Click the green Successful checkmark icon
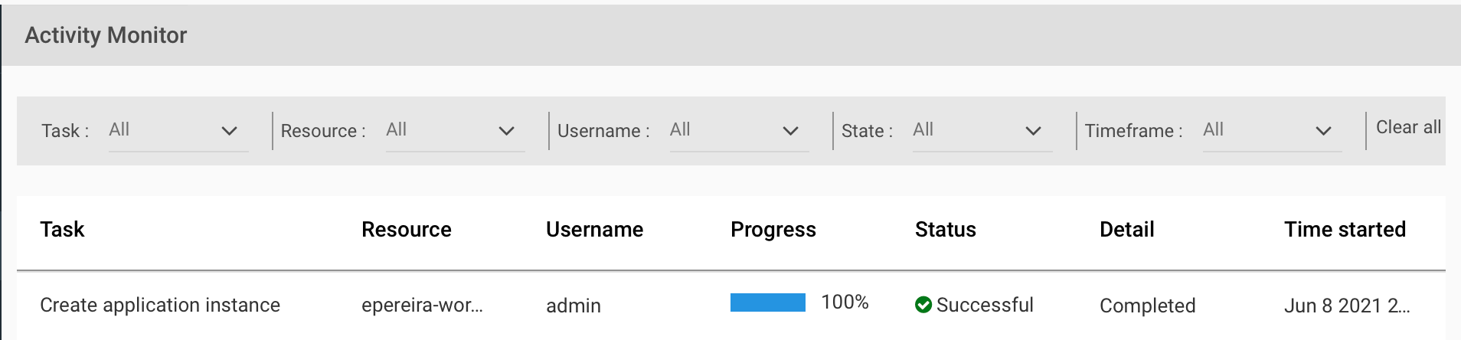Viewport: 1461px width, 340px height. coord(923,305)
